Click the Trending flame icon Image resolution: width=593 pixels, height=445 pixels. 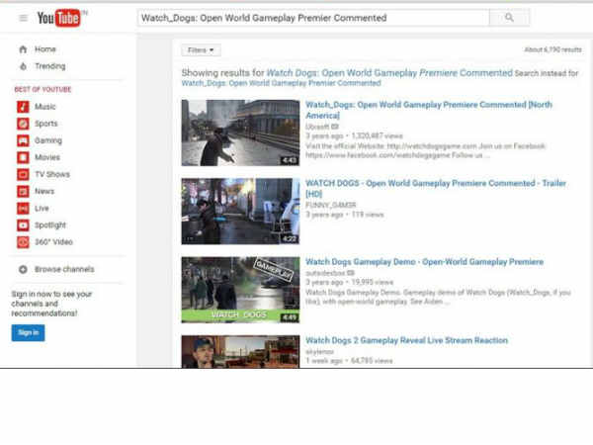coord(23,66)
